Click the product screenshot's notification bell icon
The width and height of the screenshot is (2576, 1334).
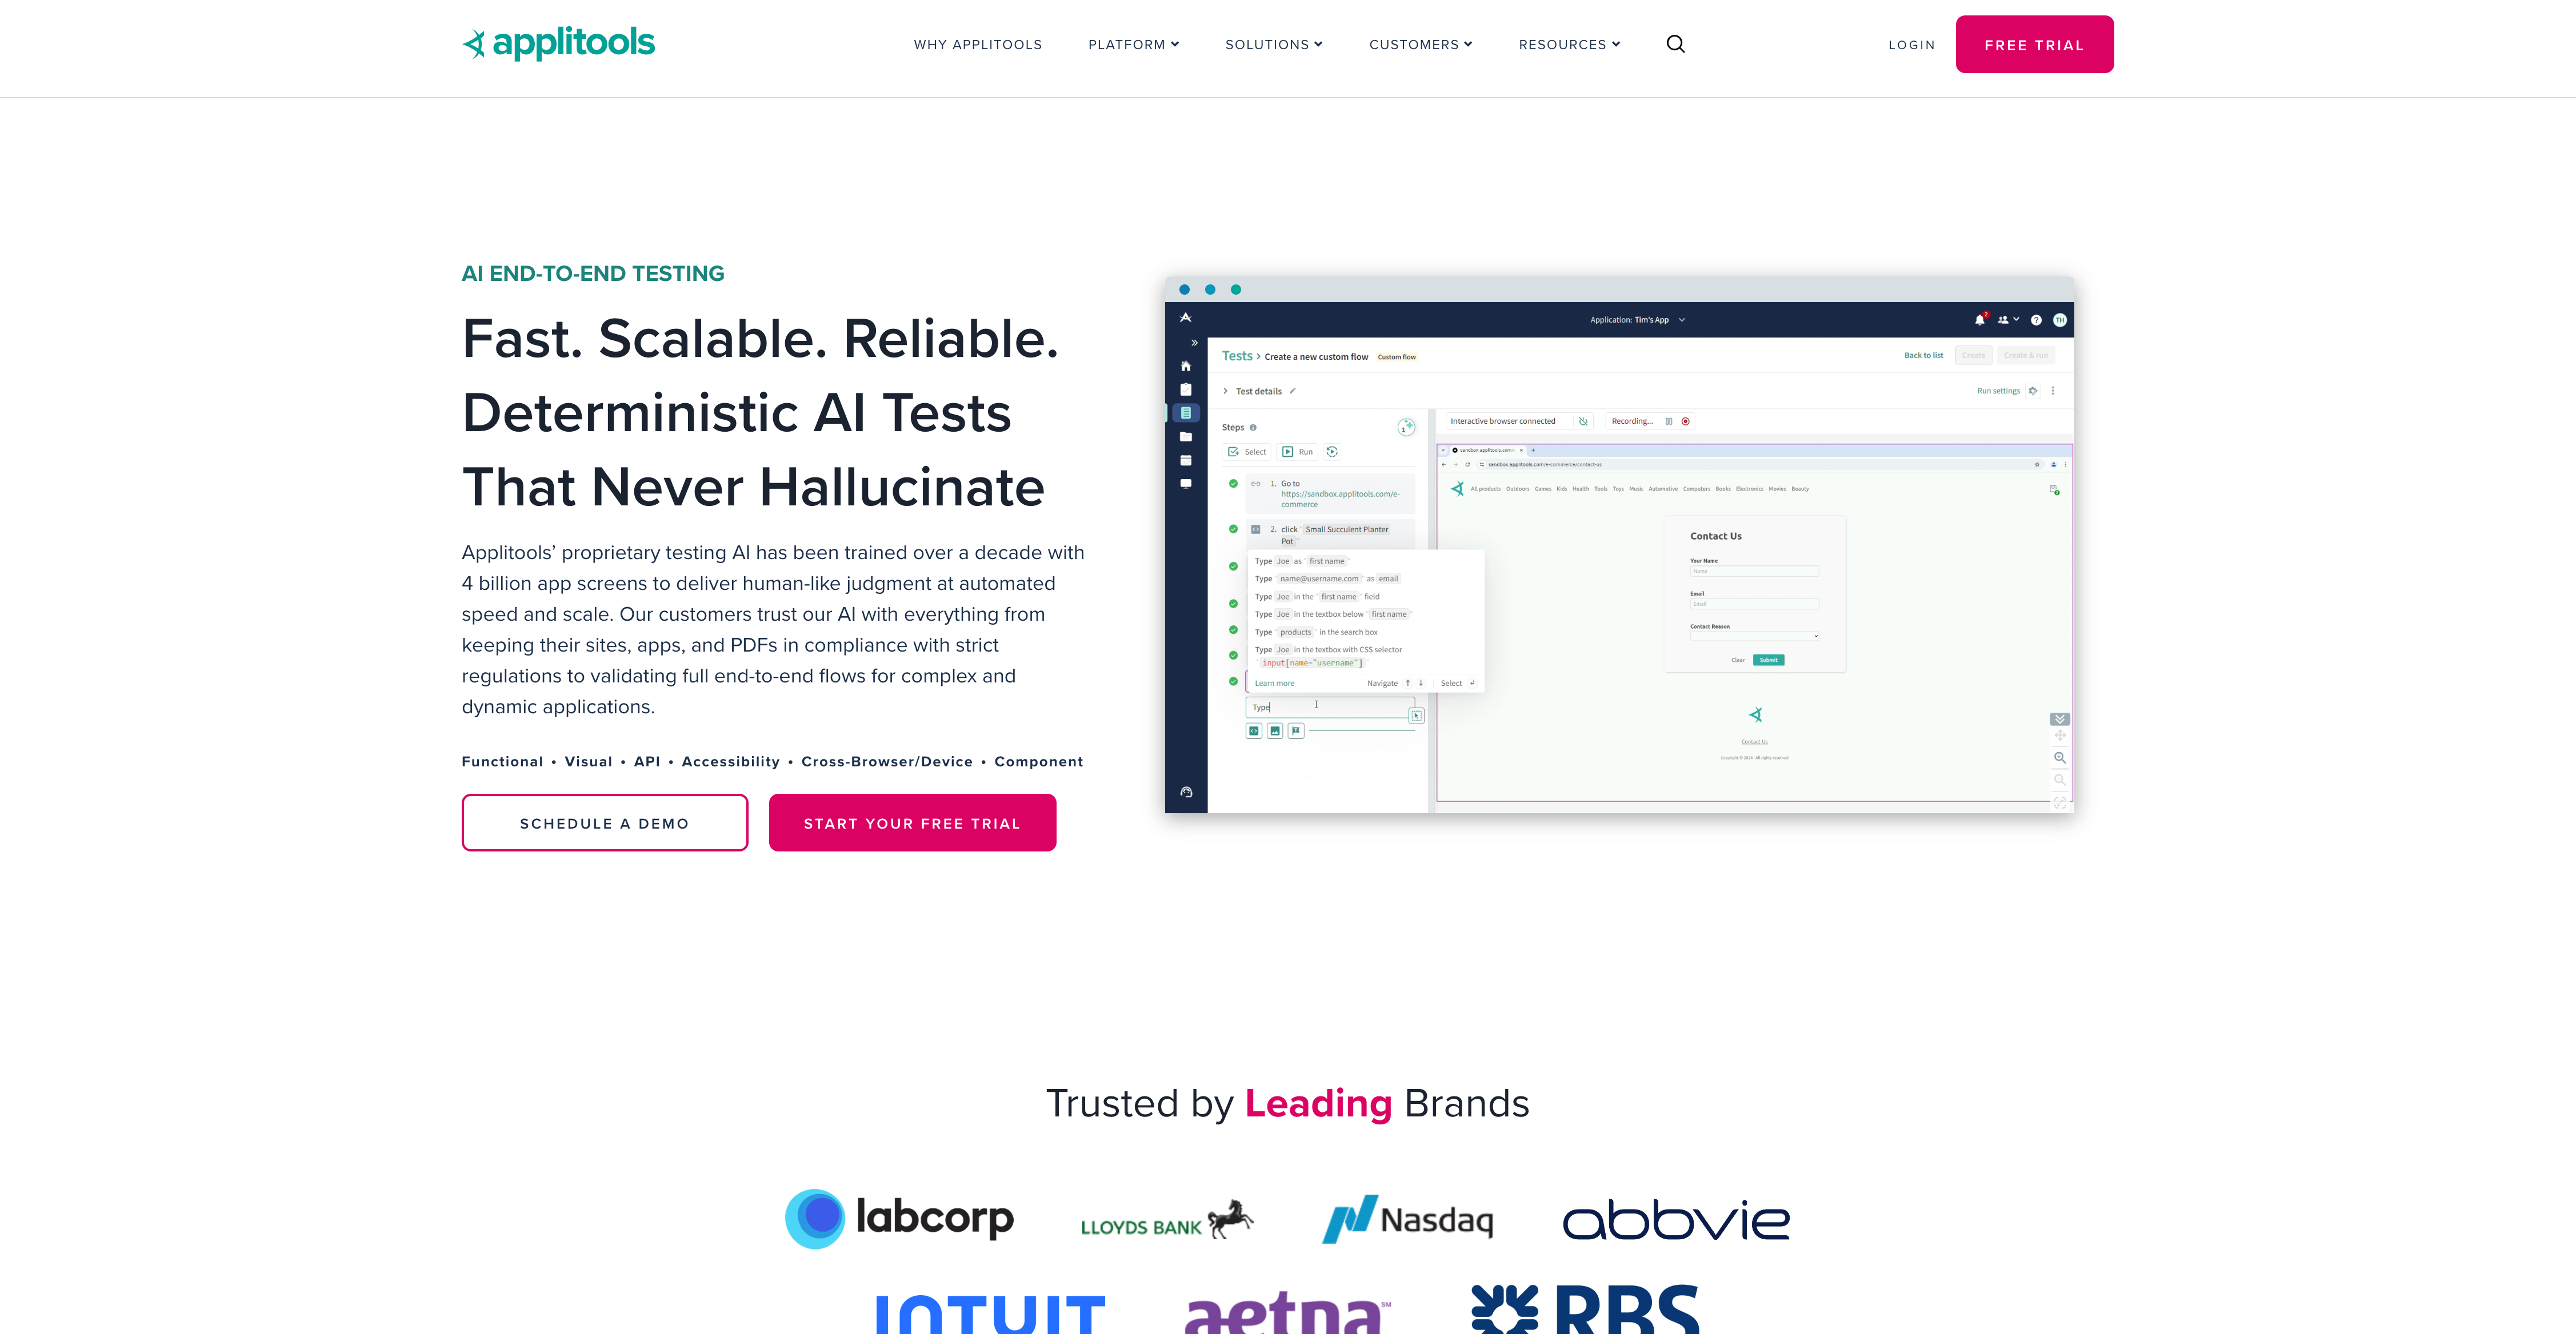tap(1979, 320)
